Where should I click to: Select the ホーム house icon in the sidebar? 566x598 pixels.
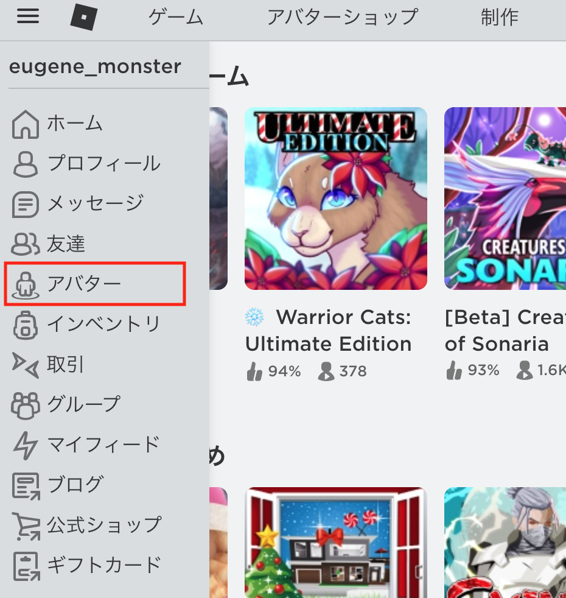pos(26,124)
